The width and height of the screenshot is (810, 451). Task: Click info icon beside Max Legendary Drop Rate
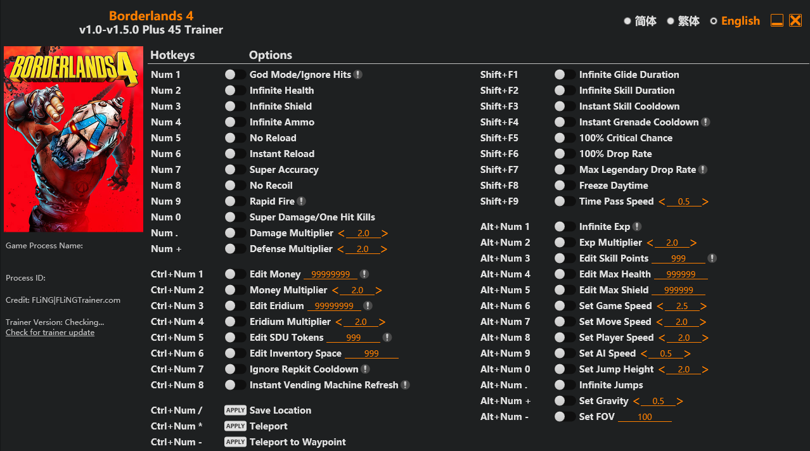pyautogui.click(x=703, y=170)
